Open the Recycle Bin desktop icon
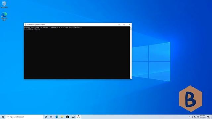 (x=4, y=4)
